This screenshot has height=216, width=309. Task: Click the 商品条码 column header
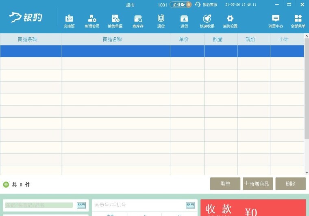pos(30,39)
